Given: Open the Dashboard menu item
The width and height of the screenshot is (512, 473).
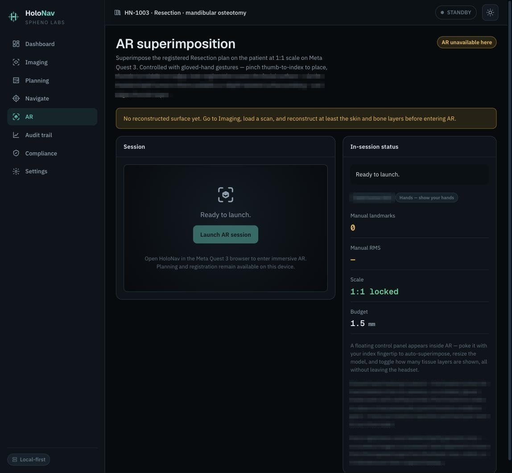Looking at the screenshot, I should (x=52, y=44).
